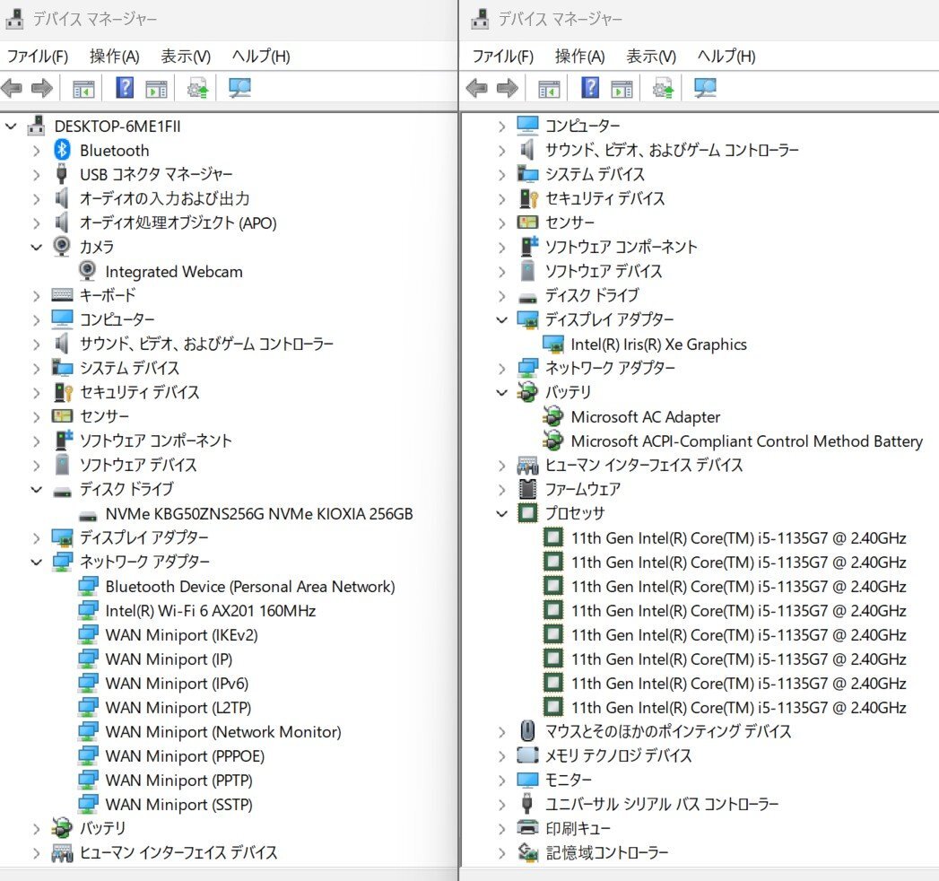Select NVMe KIOXIA 256GB disk drive
939x881 pixels.
[258, 514]
